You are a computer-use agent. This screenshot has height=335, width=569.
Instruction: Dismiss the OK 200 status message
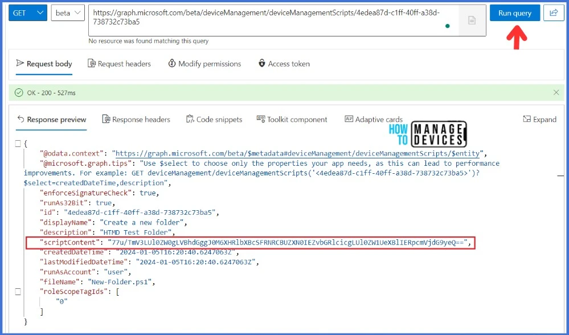pyautogui.click(x=556, y=92)
